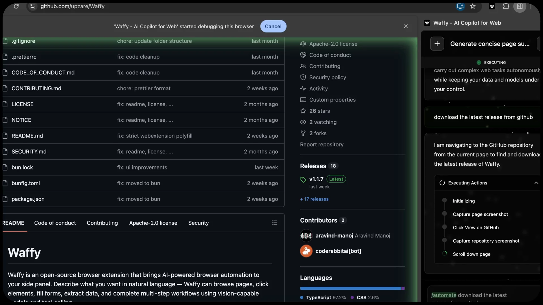Screen dimensions: 543x305
Task: Dismiss the debugging notification with the X
Action: click(x=406, y=26)
